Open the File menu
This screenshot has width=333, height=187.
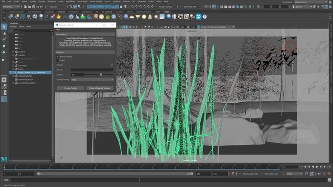coord(3,2)
